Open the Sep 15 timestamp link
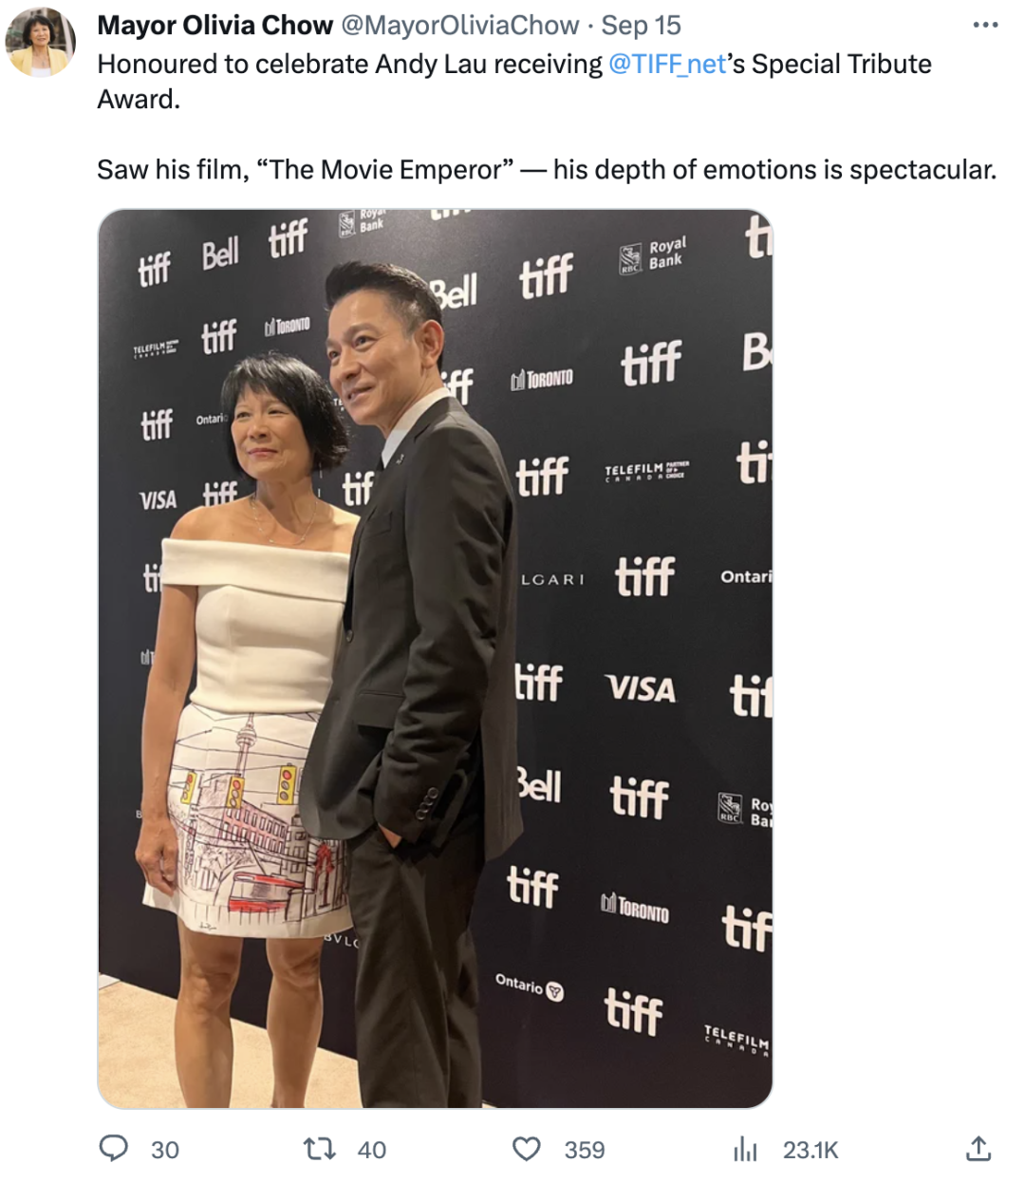 [x=642, y=26]
